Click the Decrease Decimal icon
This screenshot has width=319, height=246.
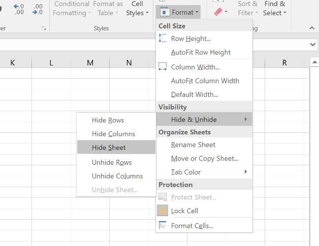point(38,9)
